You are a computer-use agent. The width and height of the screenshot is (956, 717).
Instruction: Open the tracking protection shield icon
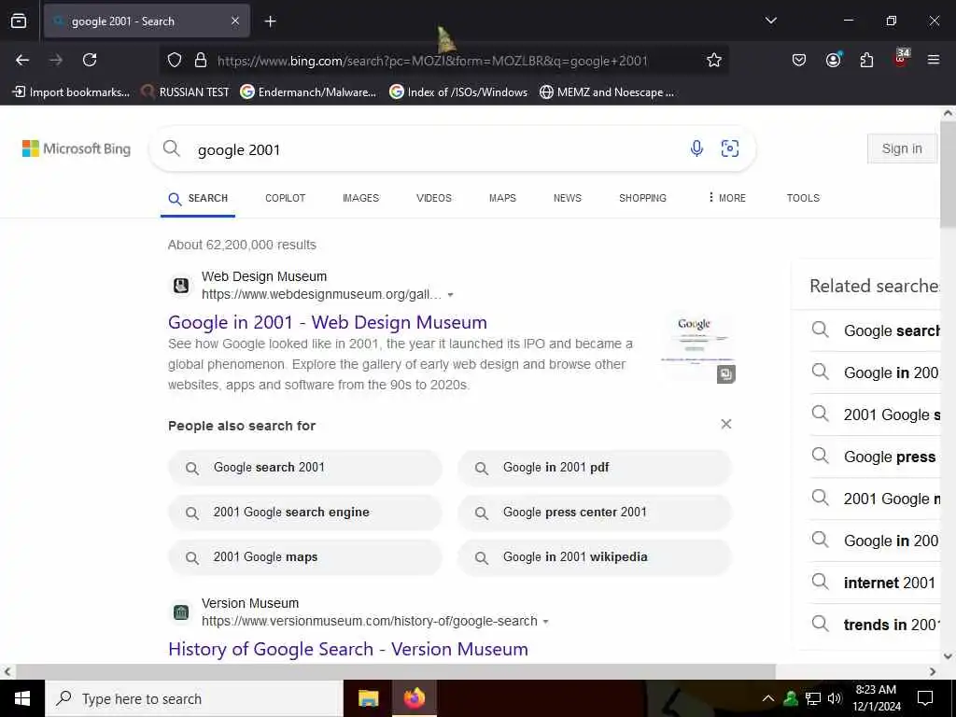coord(175,60)
